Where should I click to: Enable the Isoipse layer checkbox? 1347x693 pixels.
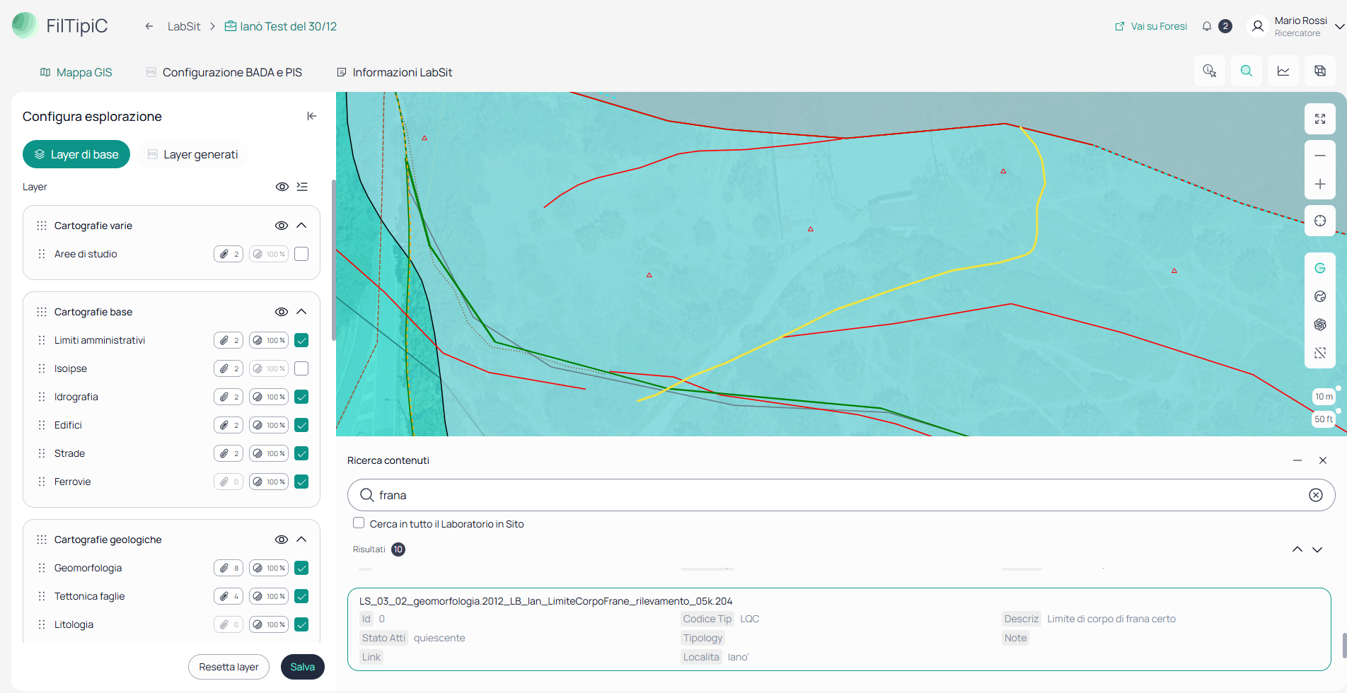(301, 368)
